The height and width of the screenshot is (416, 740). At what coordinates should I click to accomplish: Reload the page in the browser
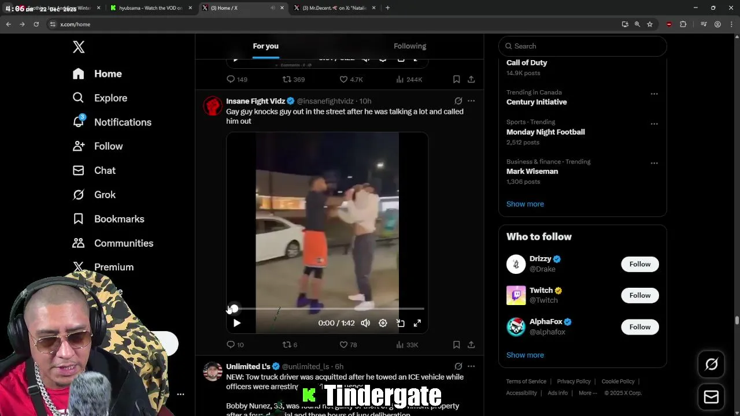click(36, 24)
